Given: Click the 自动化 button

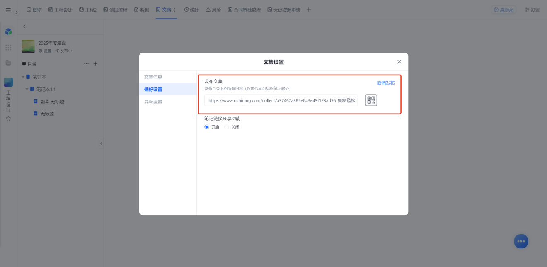Looking at the screenshot, I should [503, 10].
